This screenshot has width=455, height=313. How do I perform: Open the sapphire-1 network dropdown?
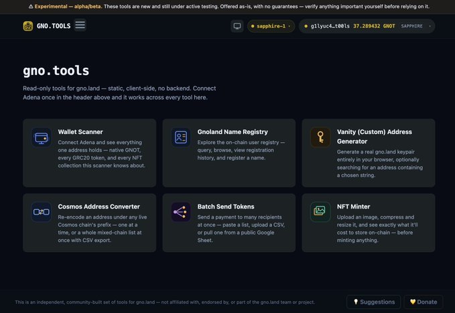point(271,26)
